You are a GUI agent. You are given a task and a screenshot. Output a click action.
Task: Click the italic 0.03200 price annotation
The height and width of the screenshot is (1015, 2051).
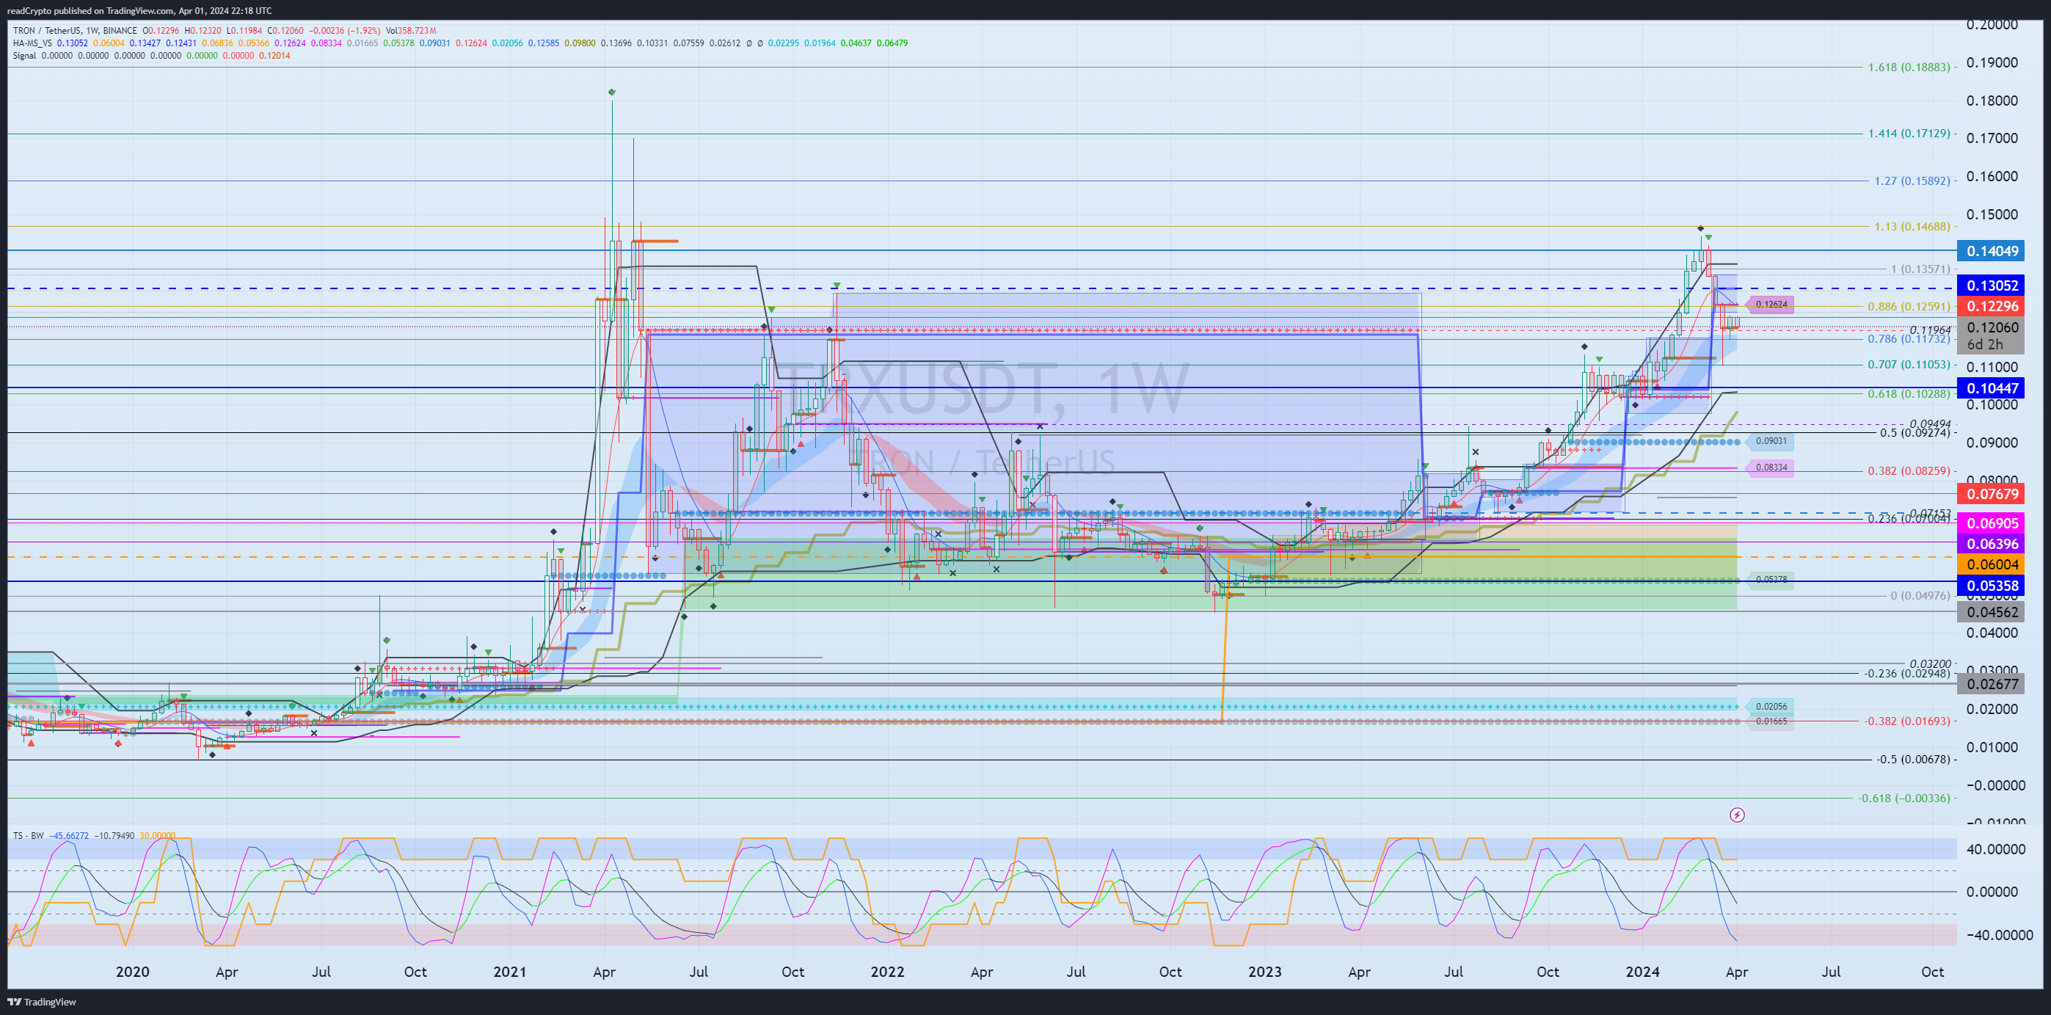(x=1930, y=663)
